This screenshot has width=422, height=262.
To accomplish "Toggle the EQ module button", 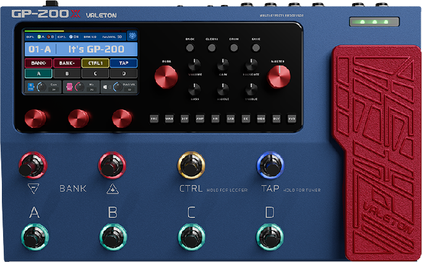I will tap(246, 119).
